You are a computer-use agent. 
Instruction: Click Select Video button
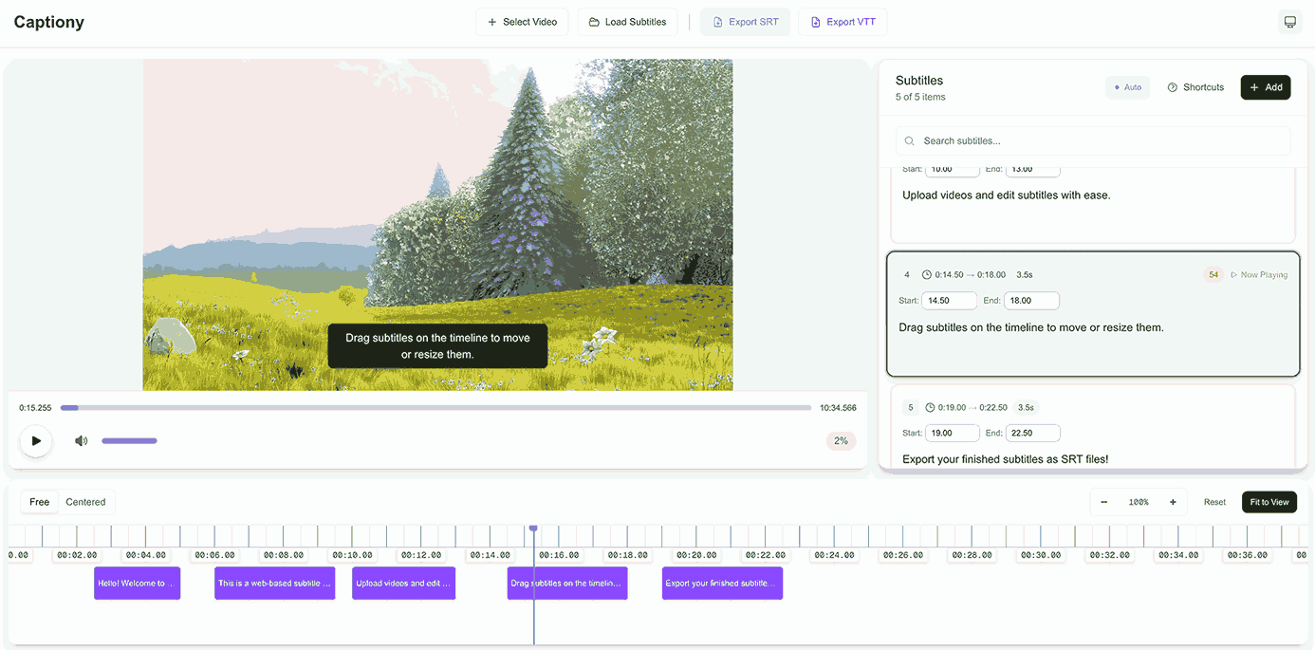522,22
